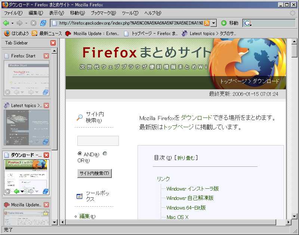The width and height of the screenshot is (299, 235).
Task: Select the OR search radio button
Action: (105, 154)
